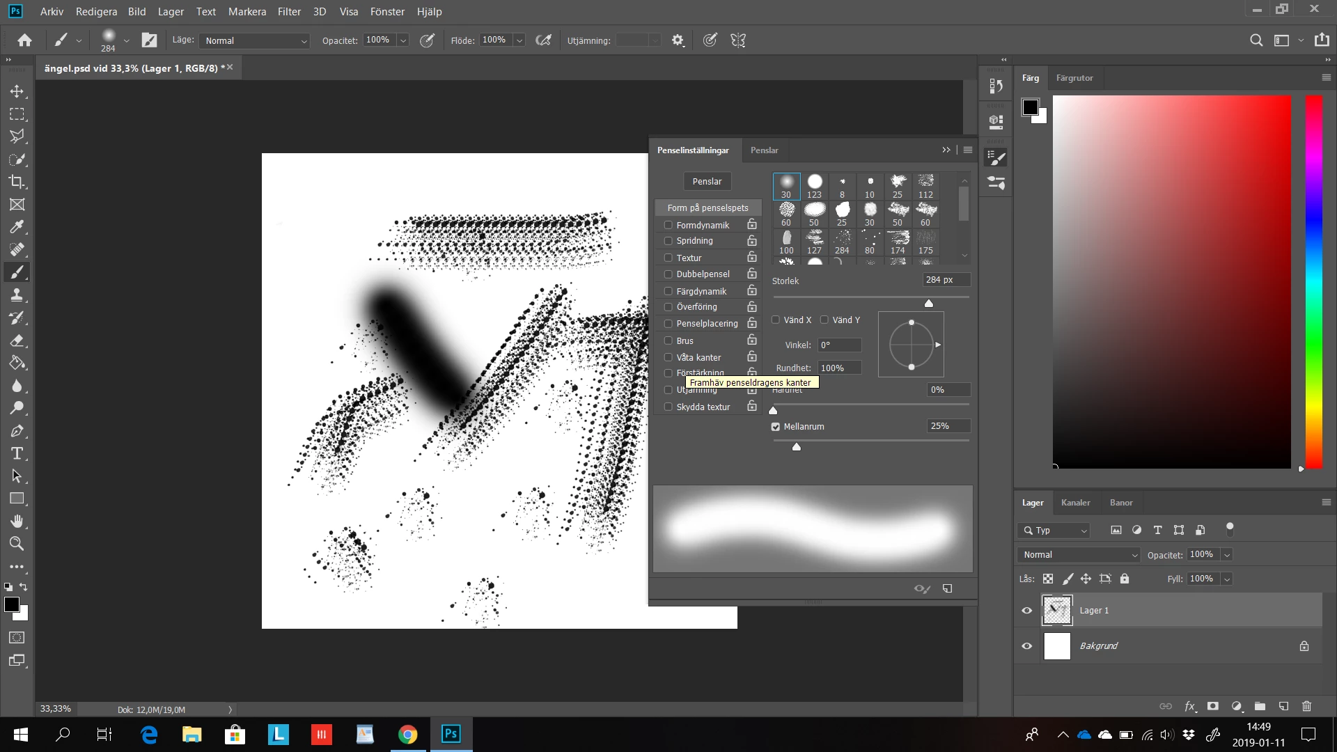Select the Zoom tool in toolbar
The height and width of the screenshot is (752, 1337).
pos(17,544)
